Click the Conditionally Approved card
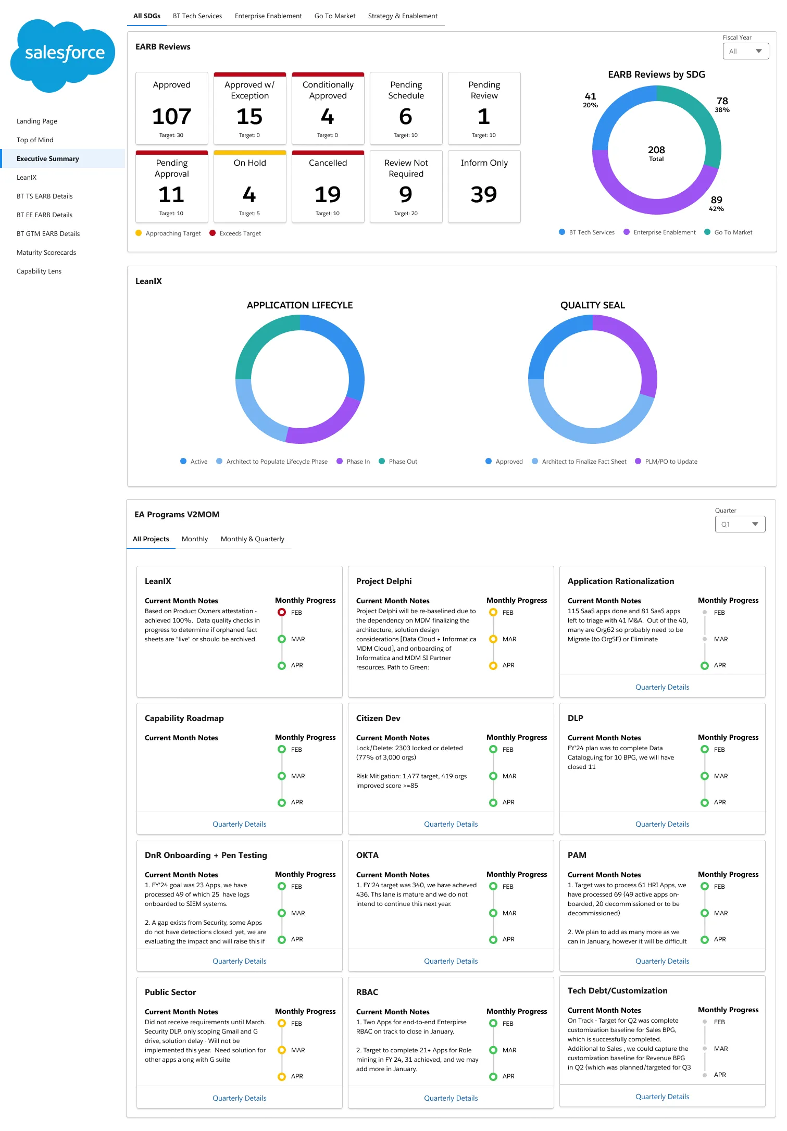This screenshot has height=1131, width=787. [x=328, y=108]
